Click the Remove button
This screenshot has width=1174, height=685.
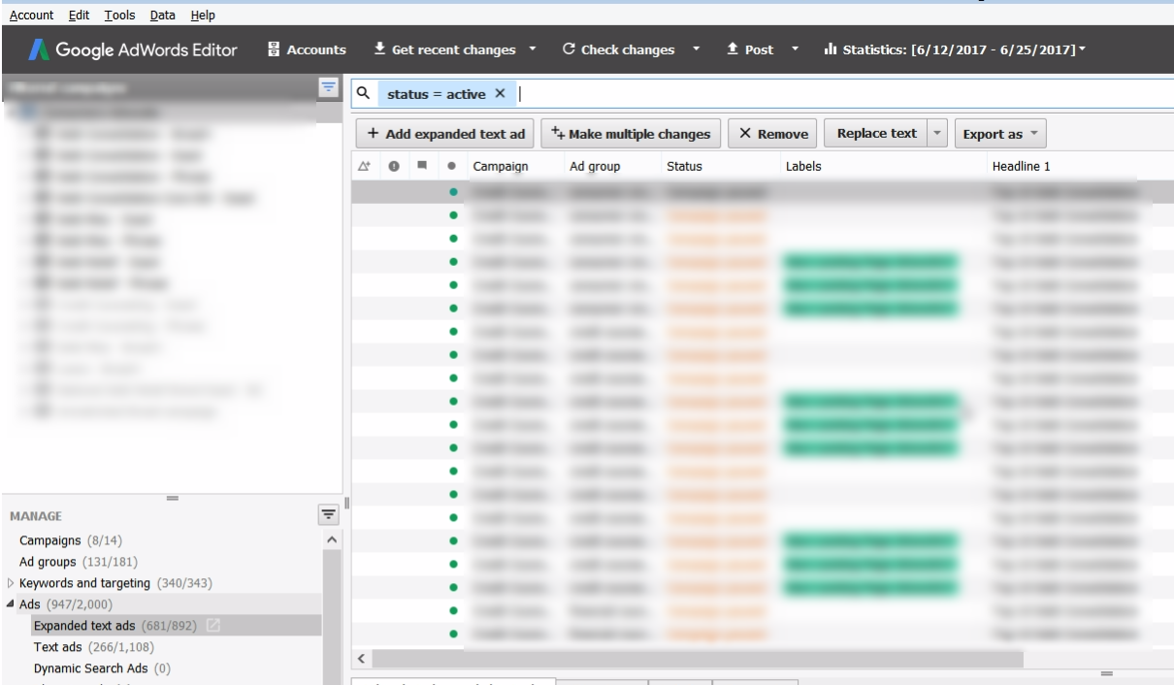coord(771,133)
